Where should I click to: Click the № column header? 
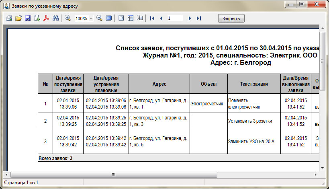point(45,84)
